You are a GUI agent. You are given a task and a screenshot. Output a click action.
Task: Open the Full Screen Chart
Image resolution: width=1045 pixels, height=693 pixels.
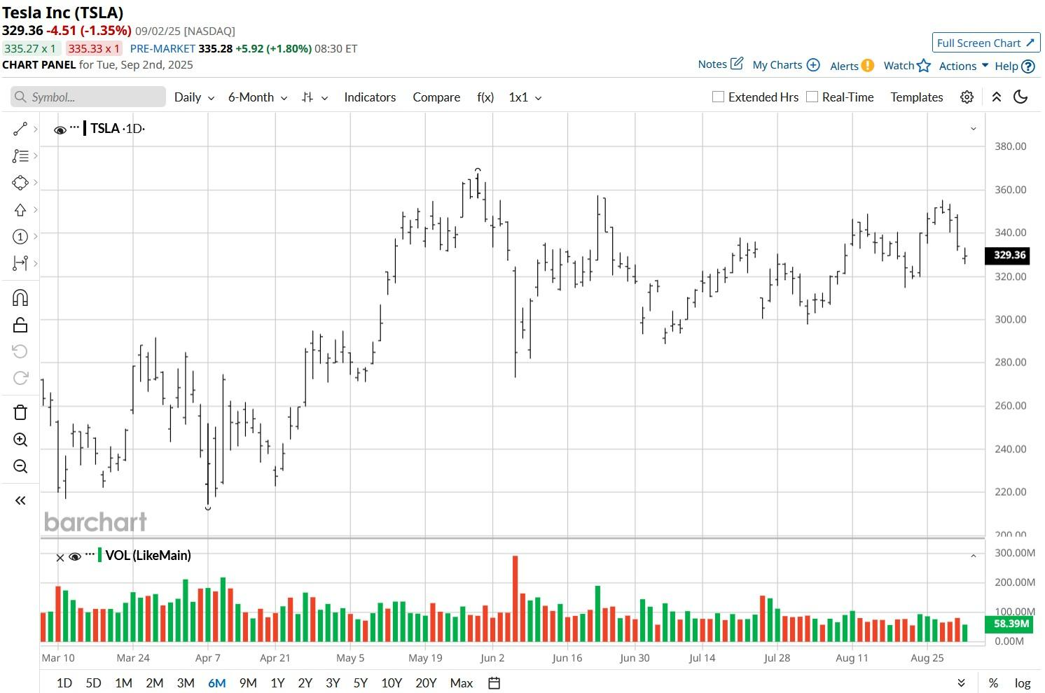pos(986,43)
